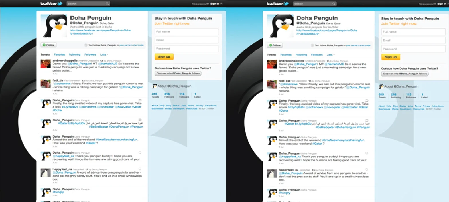
Task: Click the search magnifier icon in the right page
Action: [x=334, y=4]
